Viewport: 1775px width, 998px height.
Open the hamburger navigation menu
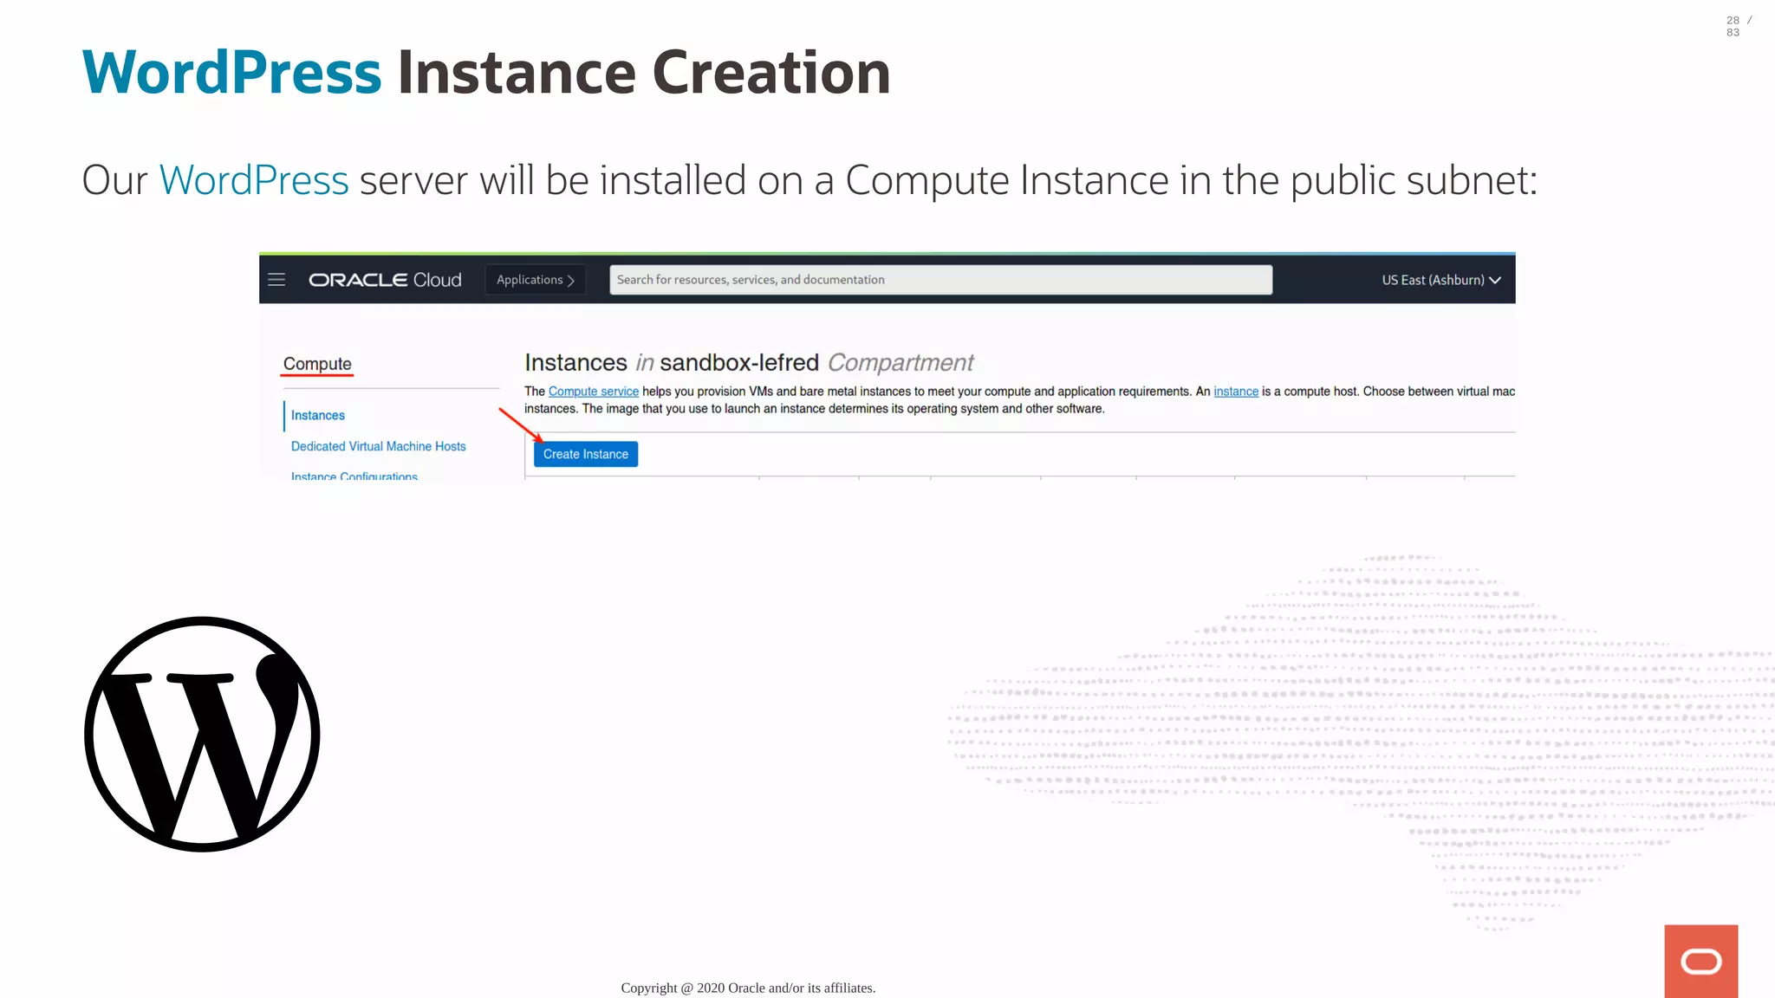pyautogui.click(x=276, y=280)
